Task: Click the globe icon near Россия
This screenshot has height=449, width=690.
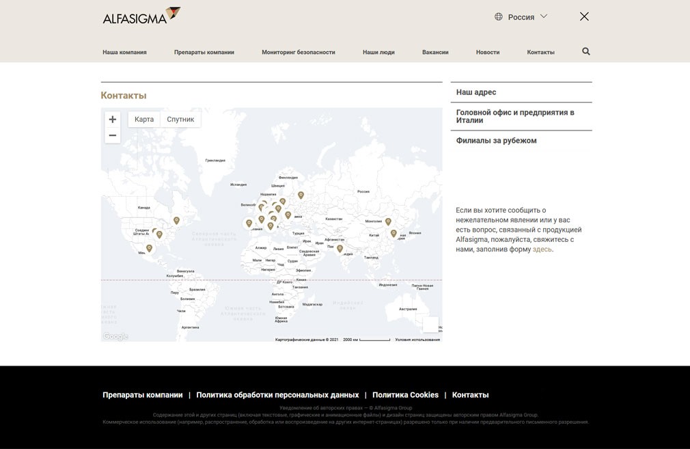Action: point(499,16)
